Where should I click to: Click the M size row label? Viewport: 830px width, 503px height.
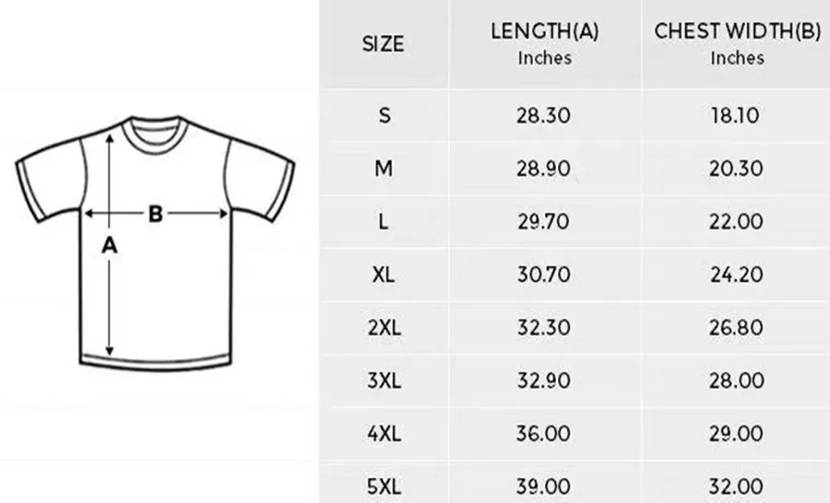[384, 169]
